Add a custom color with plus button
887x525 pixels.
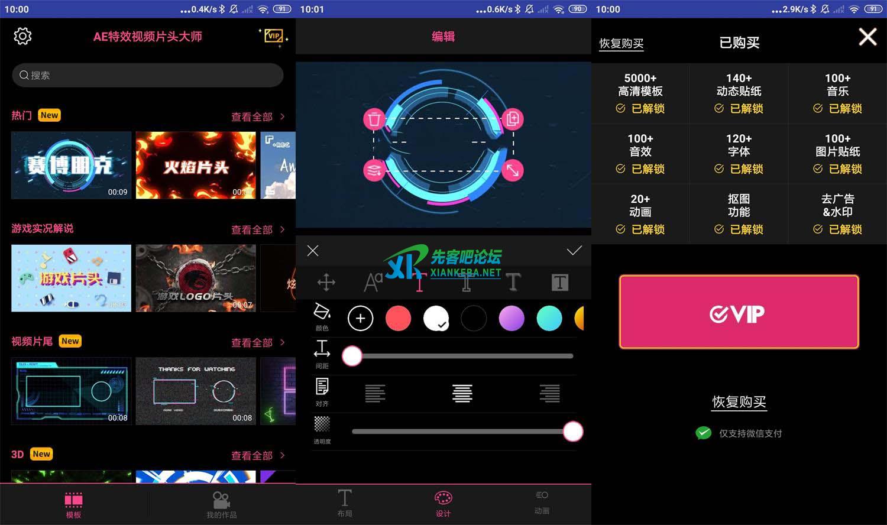pyautogui.click(x=360, y=319)
